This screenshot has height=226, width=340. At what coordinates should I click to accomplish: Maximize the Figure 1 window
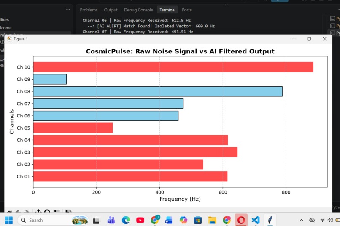309,39
